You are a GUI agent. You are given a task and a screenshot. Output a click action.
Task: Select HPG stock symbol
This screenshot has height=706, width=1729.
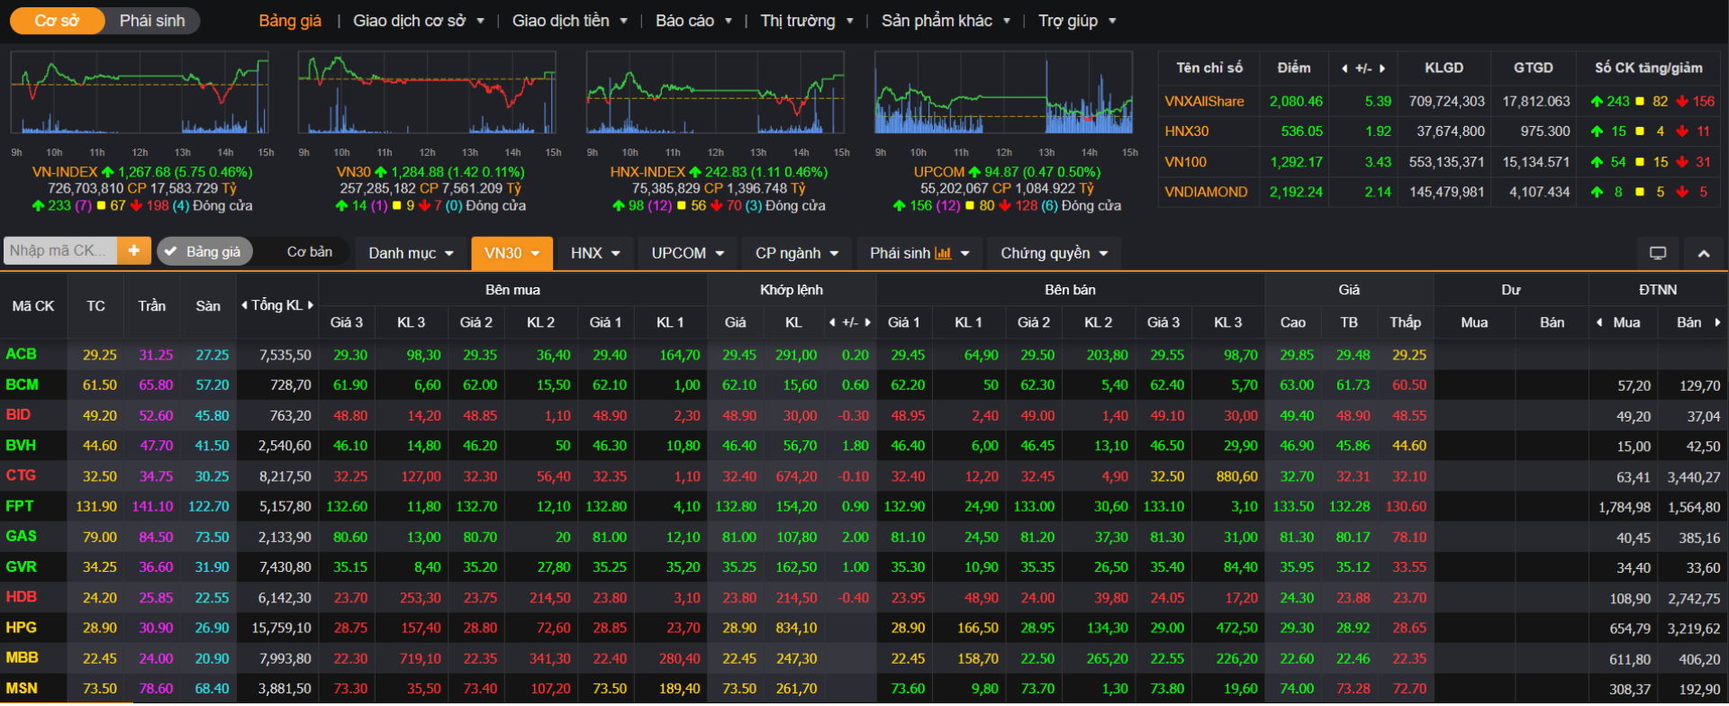tap(22, 628)
